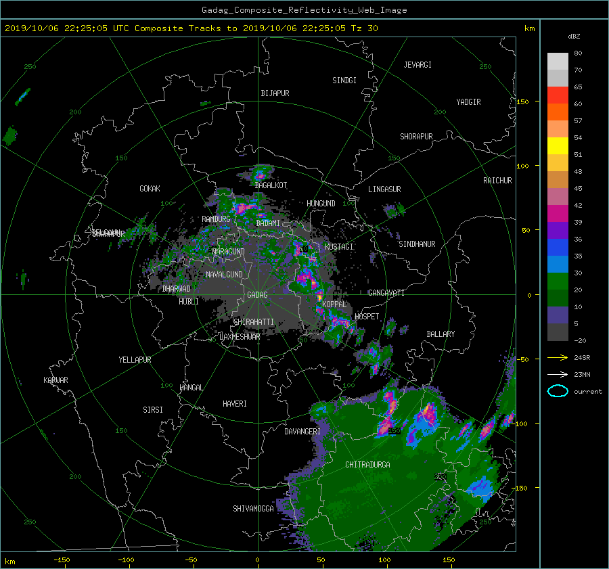Click the YELLAPUR city label

135,360
